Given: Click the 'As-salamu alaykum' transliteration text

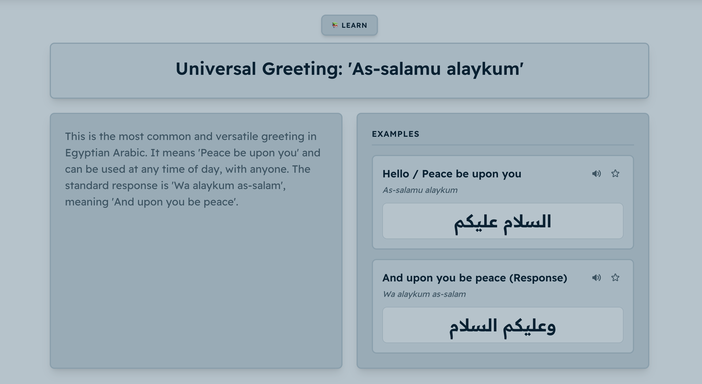Looking at the screenshot, I should pos(420,190).
